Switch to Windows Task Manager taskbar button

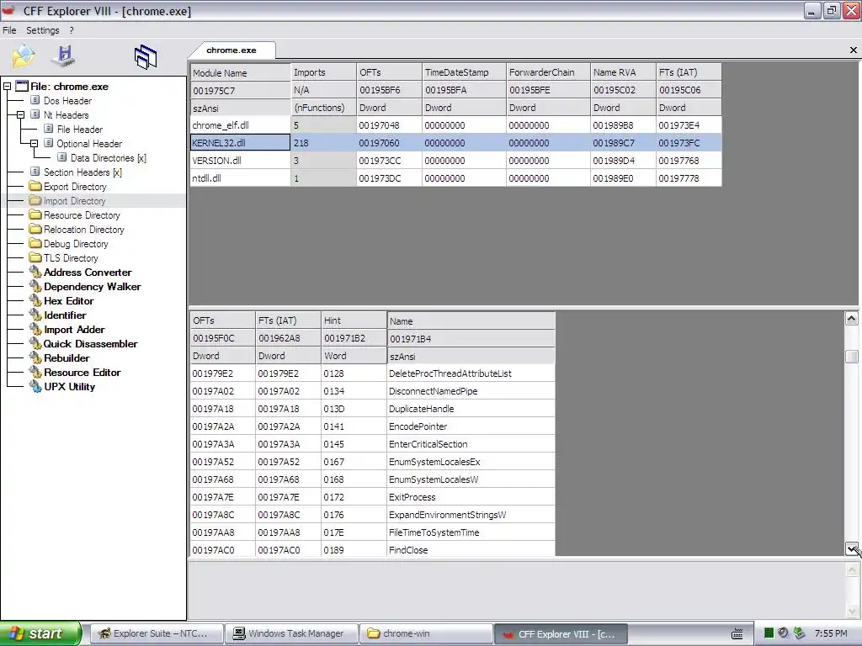(291, 633)
